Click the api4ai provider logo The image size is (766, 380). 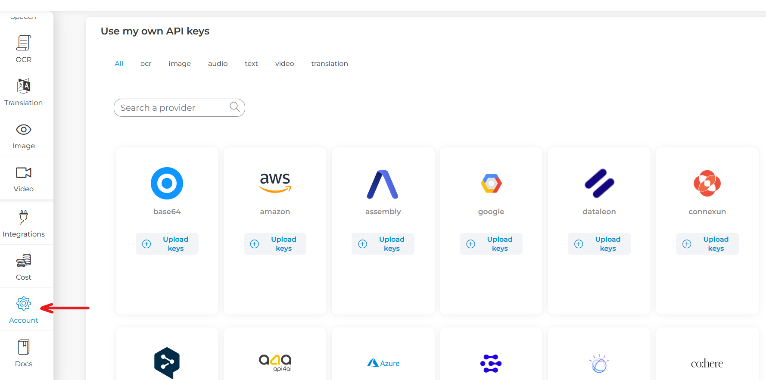click(275, 363)
